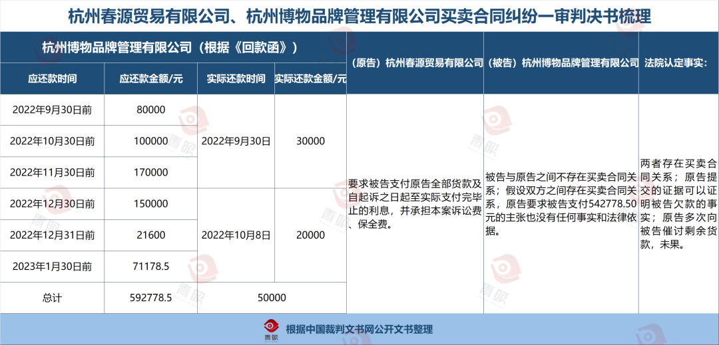Select the 法院认定事实 header cell
The image size is (719, 345).
(676, 63)
